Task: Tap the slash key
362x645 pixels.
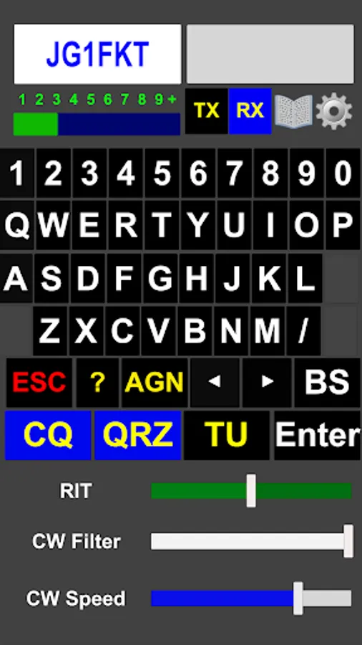Action: point(303,330)
